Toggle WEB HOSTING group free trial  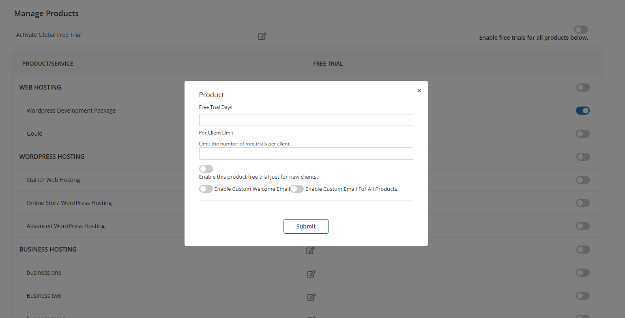[x=582, y=88]
